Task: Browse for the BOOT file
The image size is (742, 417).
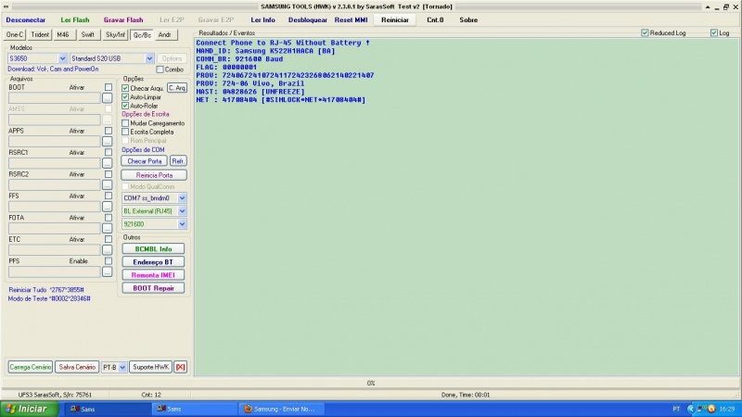Action: point(108,98)
